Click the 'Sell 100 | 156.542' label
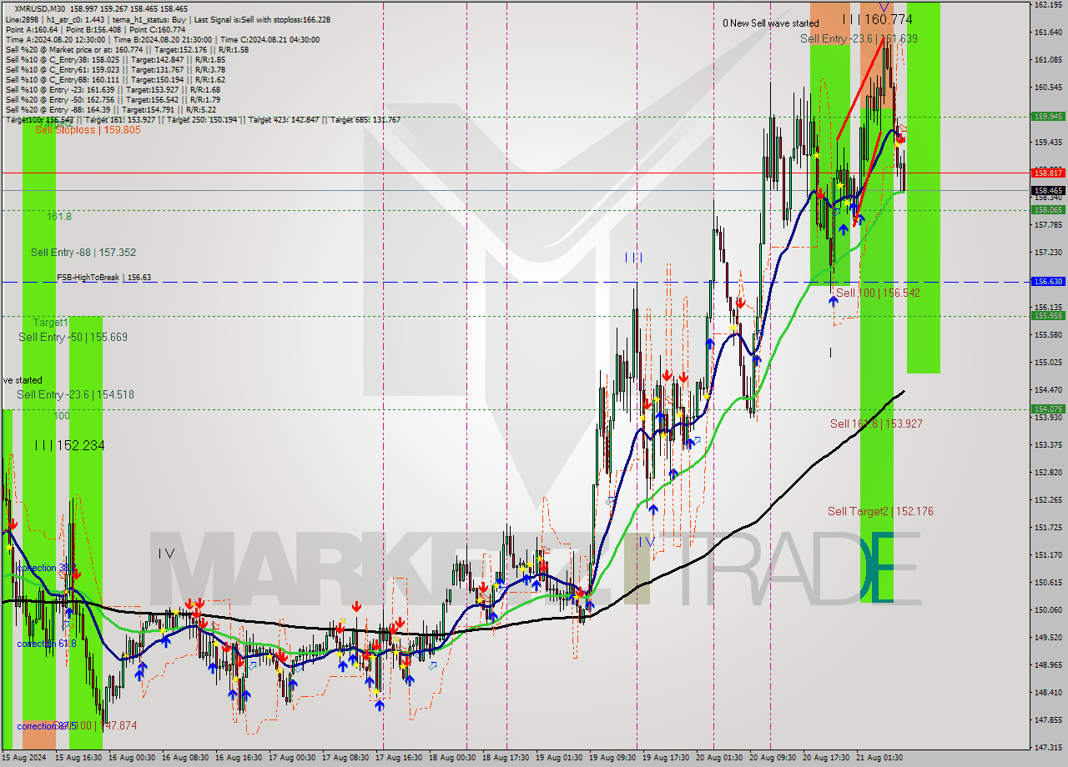 (878, 293)
